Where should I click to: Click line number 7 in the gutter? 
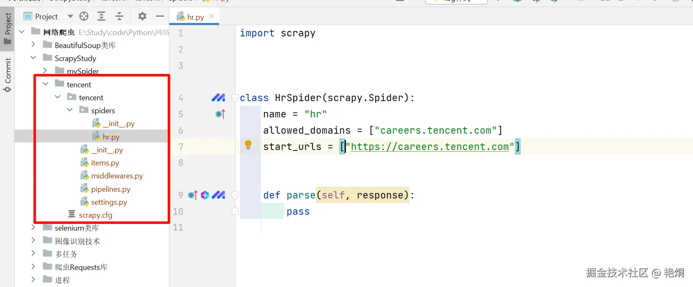point(181,147)
